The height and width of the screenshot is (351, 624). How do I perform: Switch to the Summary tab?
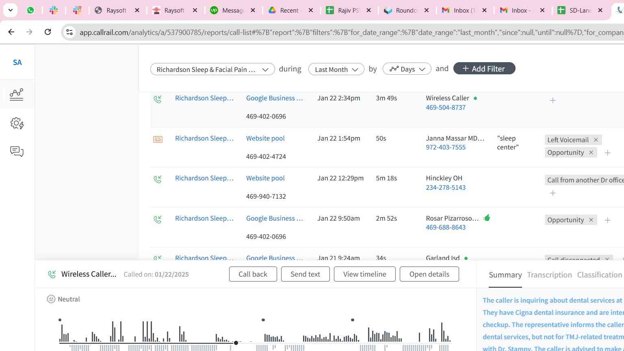505,275
